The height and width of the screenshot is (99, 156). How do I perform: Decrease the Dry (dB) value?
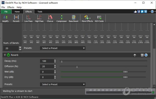point(55,78)
